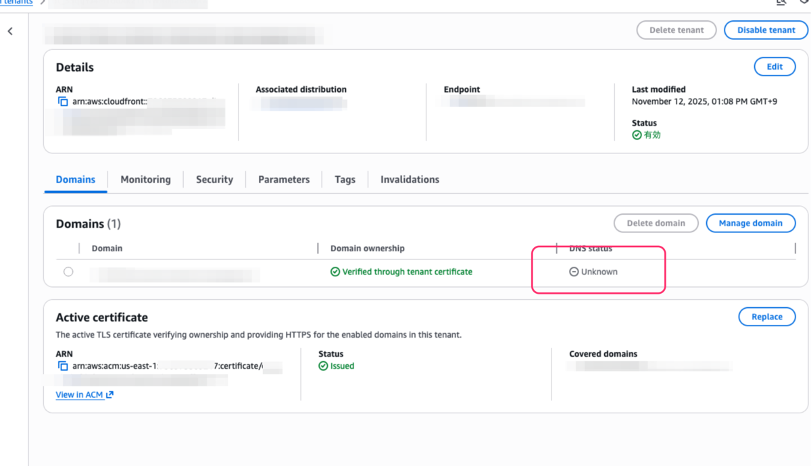The height and width of the screenshot is (466, 811).
Task: Click the Domain ownership column header
Action: (x=368, y=249)
